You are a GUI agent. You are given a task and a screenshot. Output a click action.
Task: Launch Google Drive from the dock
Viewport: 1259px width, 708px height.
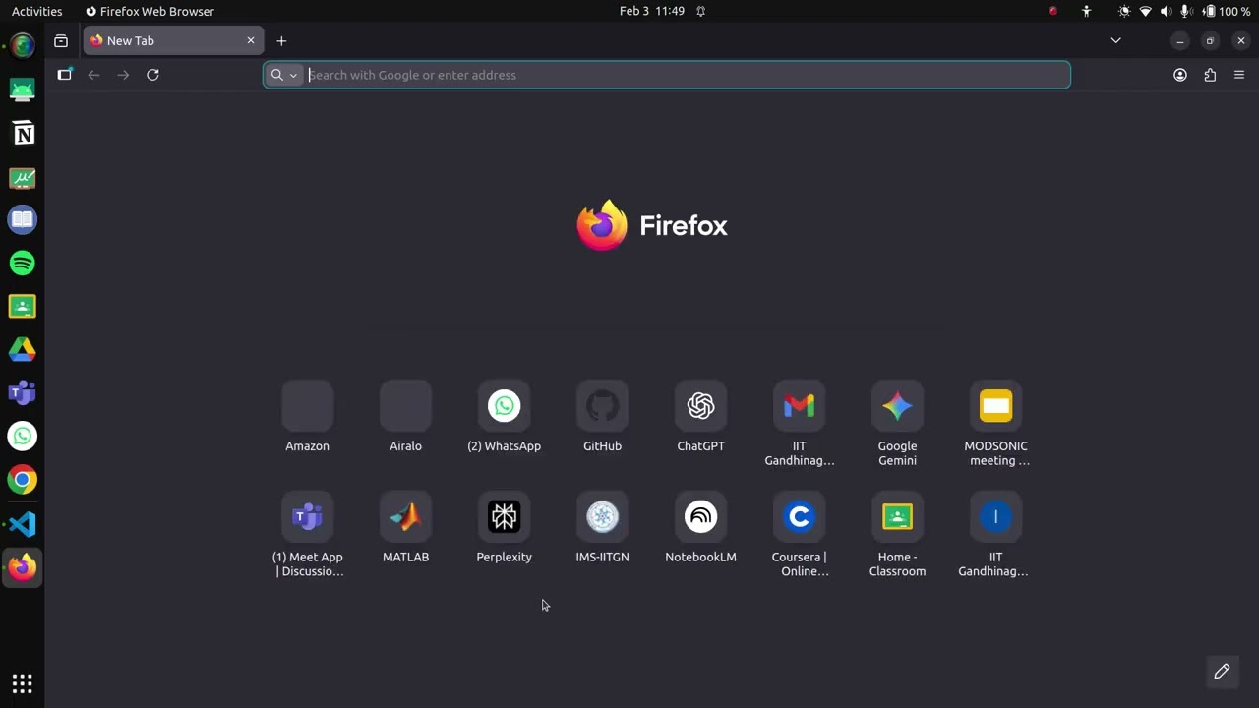click(x=23, y=349)
